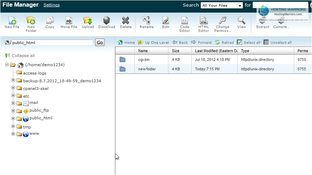Click the 'Today 7:15 PM' modified cell
This screenshot has width=312, height=175.
coord(207,69)
